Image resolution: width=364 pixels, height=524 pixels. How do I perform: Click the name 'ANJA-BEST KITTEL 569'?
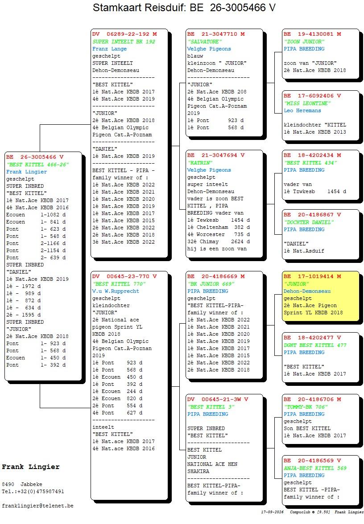315,468
